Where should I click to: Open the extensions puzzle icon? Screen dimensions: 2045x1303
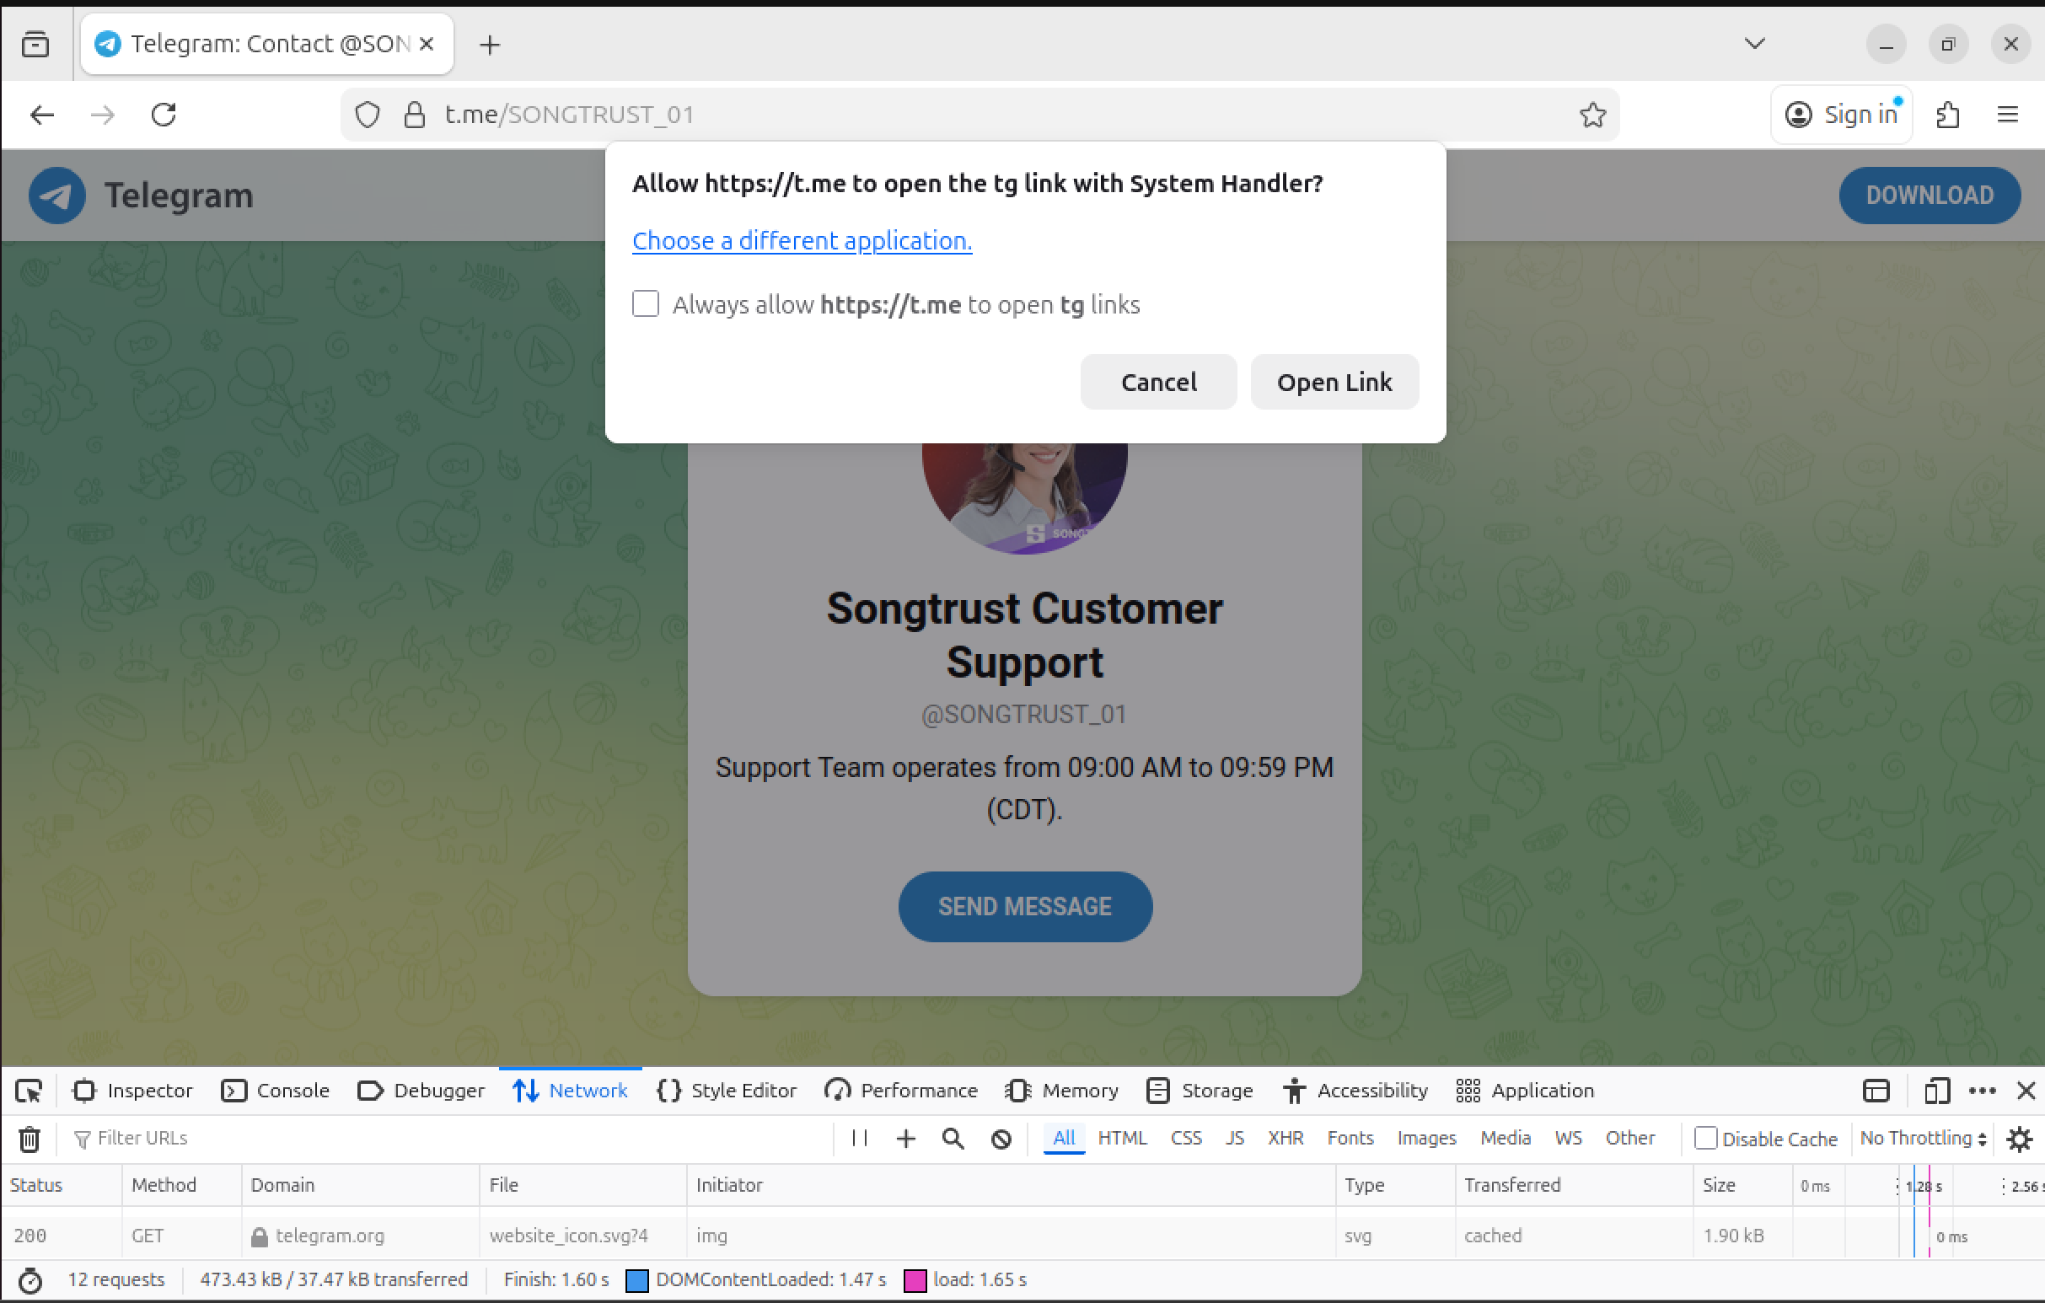[x=1947, y=115]
